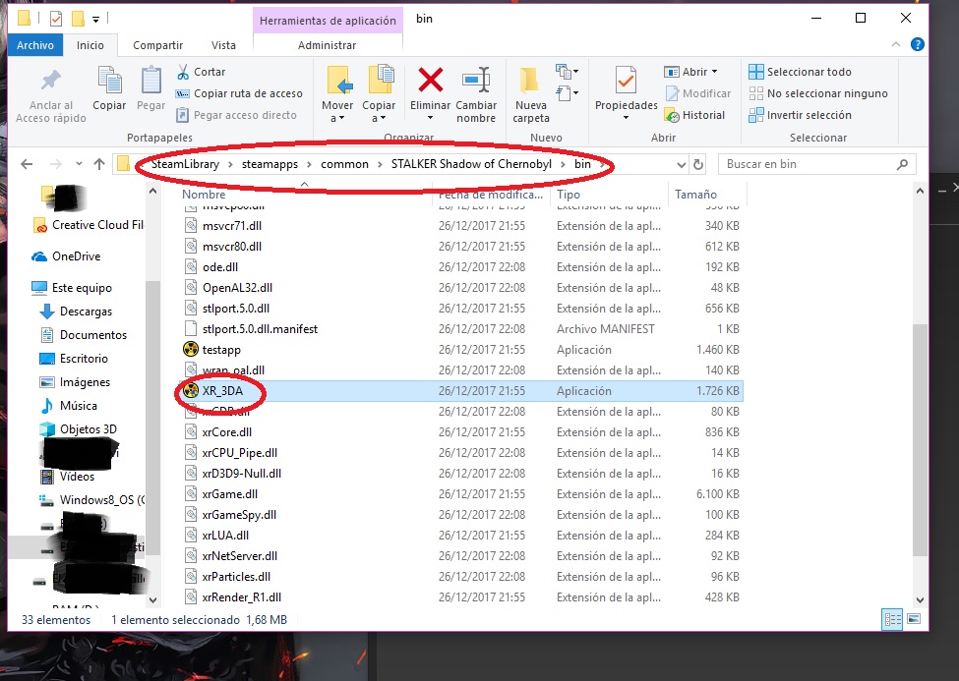The height and width of the screenshot is (681, 959).
Task: Open Creative Cloud Files in the sidebar
Action: (x=89, y=225)
